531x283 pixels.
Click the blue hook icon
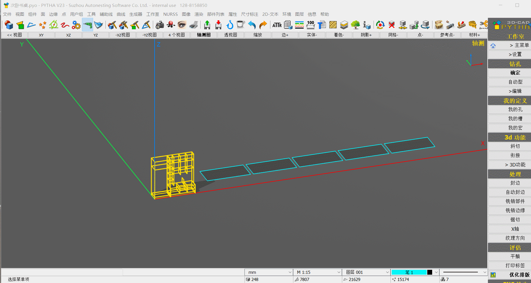click(230, 25)
